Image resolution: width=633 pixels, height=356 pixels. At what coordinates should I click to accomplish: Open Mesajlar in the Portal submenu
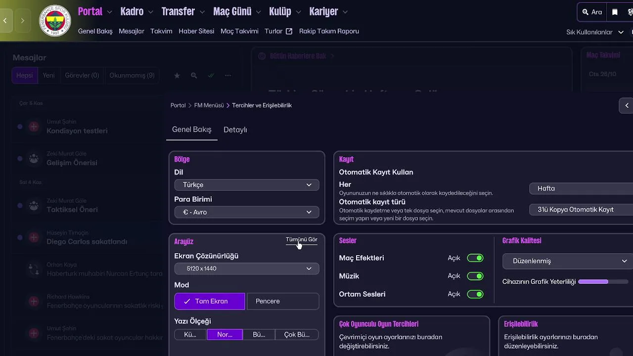pyautogui.click(x=132, y=31)
